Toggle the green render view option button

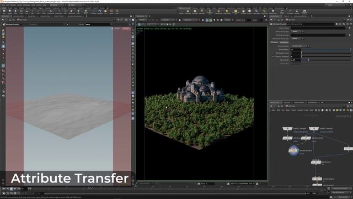(x=211, y=20)
